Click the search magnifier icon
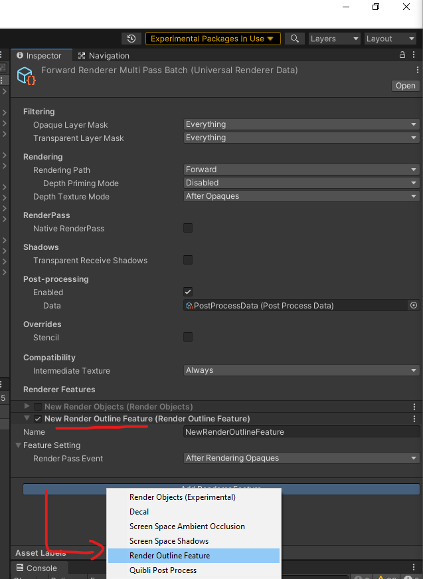423x579 pixels. click(294, 39)
